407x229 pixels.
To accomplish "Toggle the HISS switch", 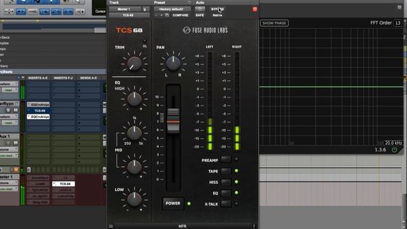I will (226, 182).
